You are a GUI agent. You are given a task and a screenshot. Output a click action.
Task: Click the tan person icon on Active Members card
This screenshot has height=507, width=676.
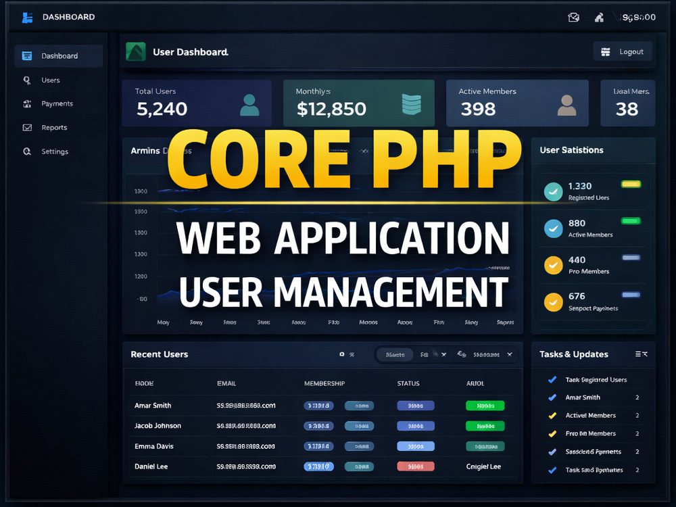[x=566, y=105]
